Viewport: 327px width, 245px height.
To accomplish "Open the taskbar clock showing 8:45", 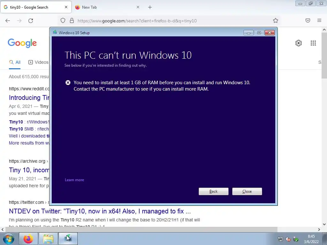I will point(311,239).
